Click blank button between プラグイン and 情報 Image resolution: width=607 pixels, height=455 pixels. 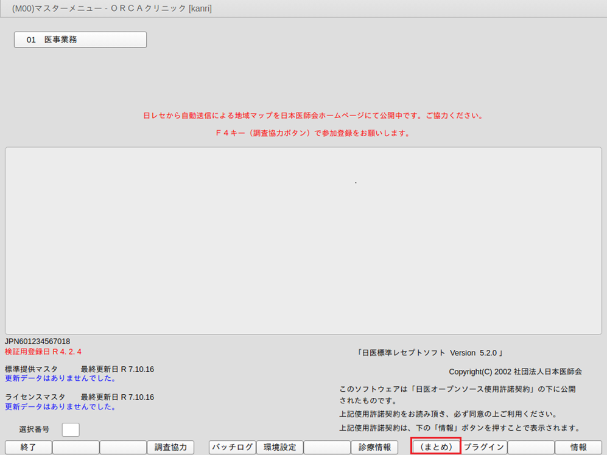coord(531,447)
